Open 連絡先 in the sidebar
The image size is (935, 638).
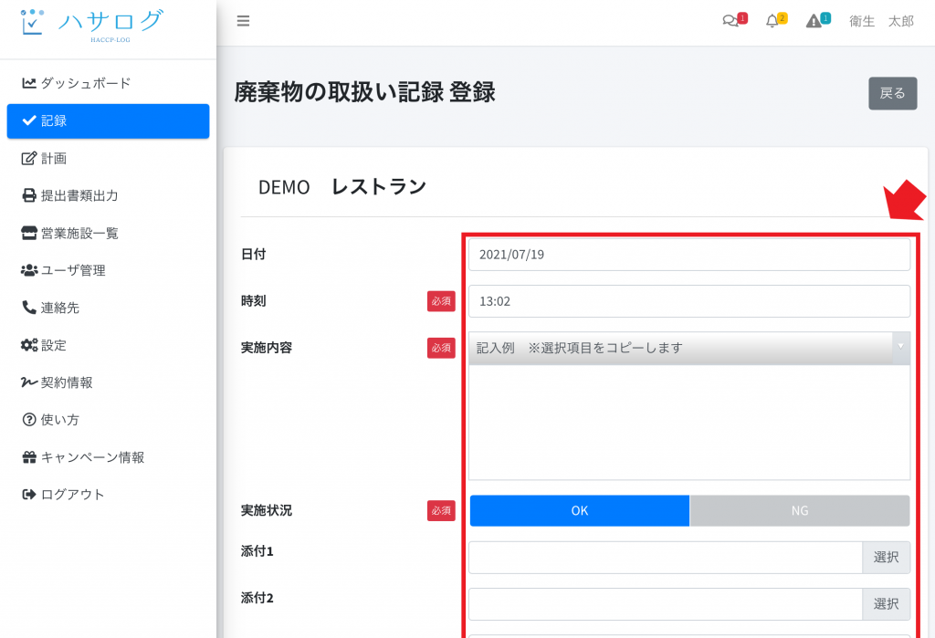(108, 308)
